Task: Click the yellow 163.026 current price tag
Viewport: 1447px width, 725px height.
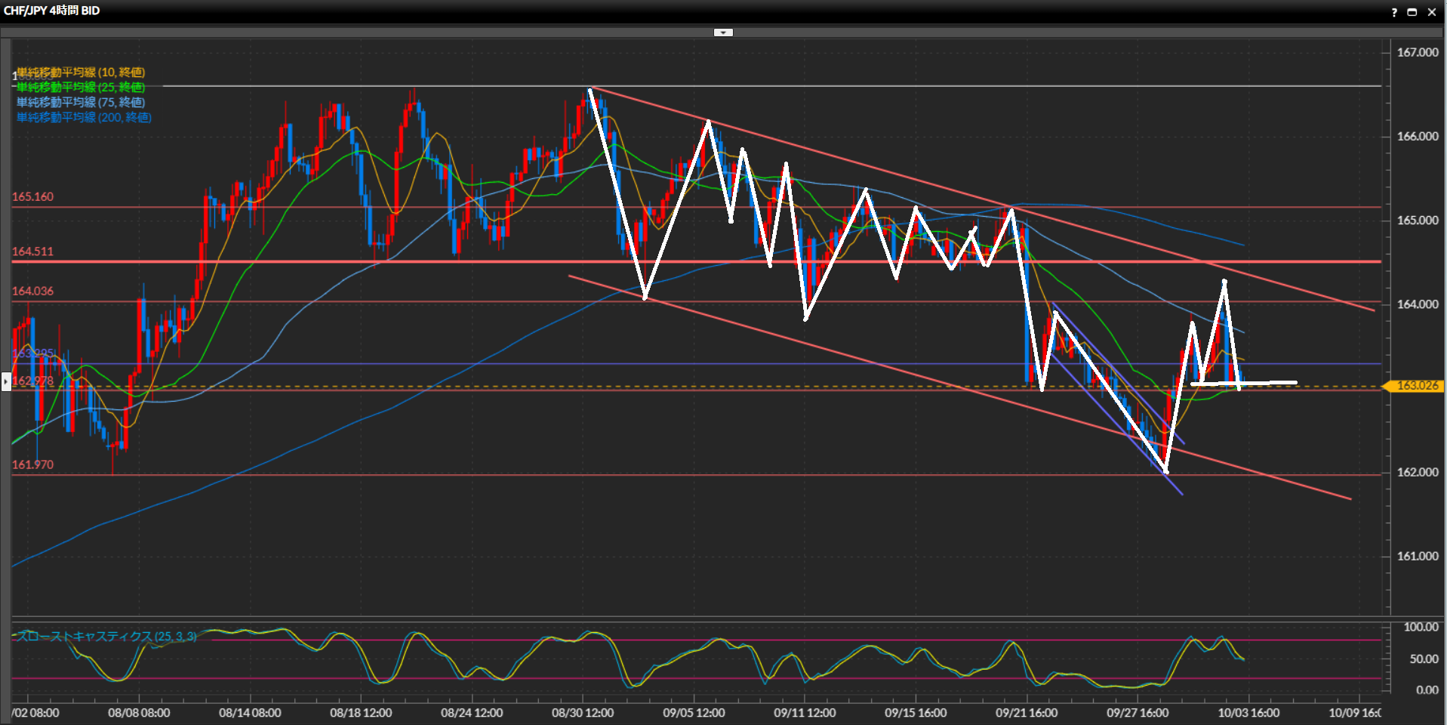Action: 1416,386
